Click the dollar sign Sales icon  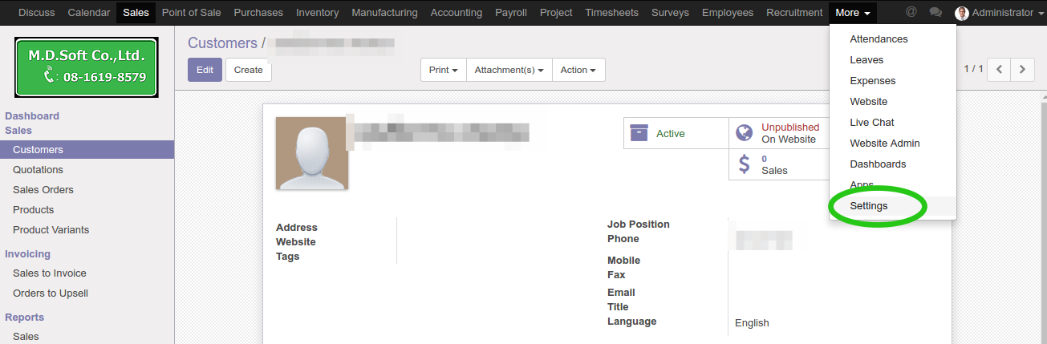point(745,164)
